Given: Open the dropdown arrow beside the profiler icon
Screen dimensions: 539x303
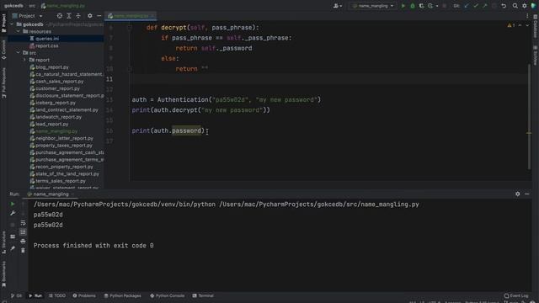Looking at the screenshot, I should click(x=437, y=6).
